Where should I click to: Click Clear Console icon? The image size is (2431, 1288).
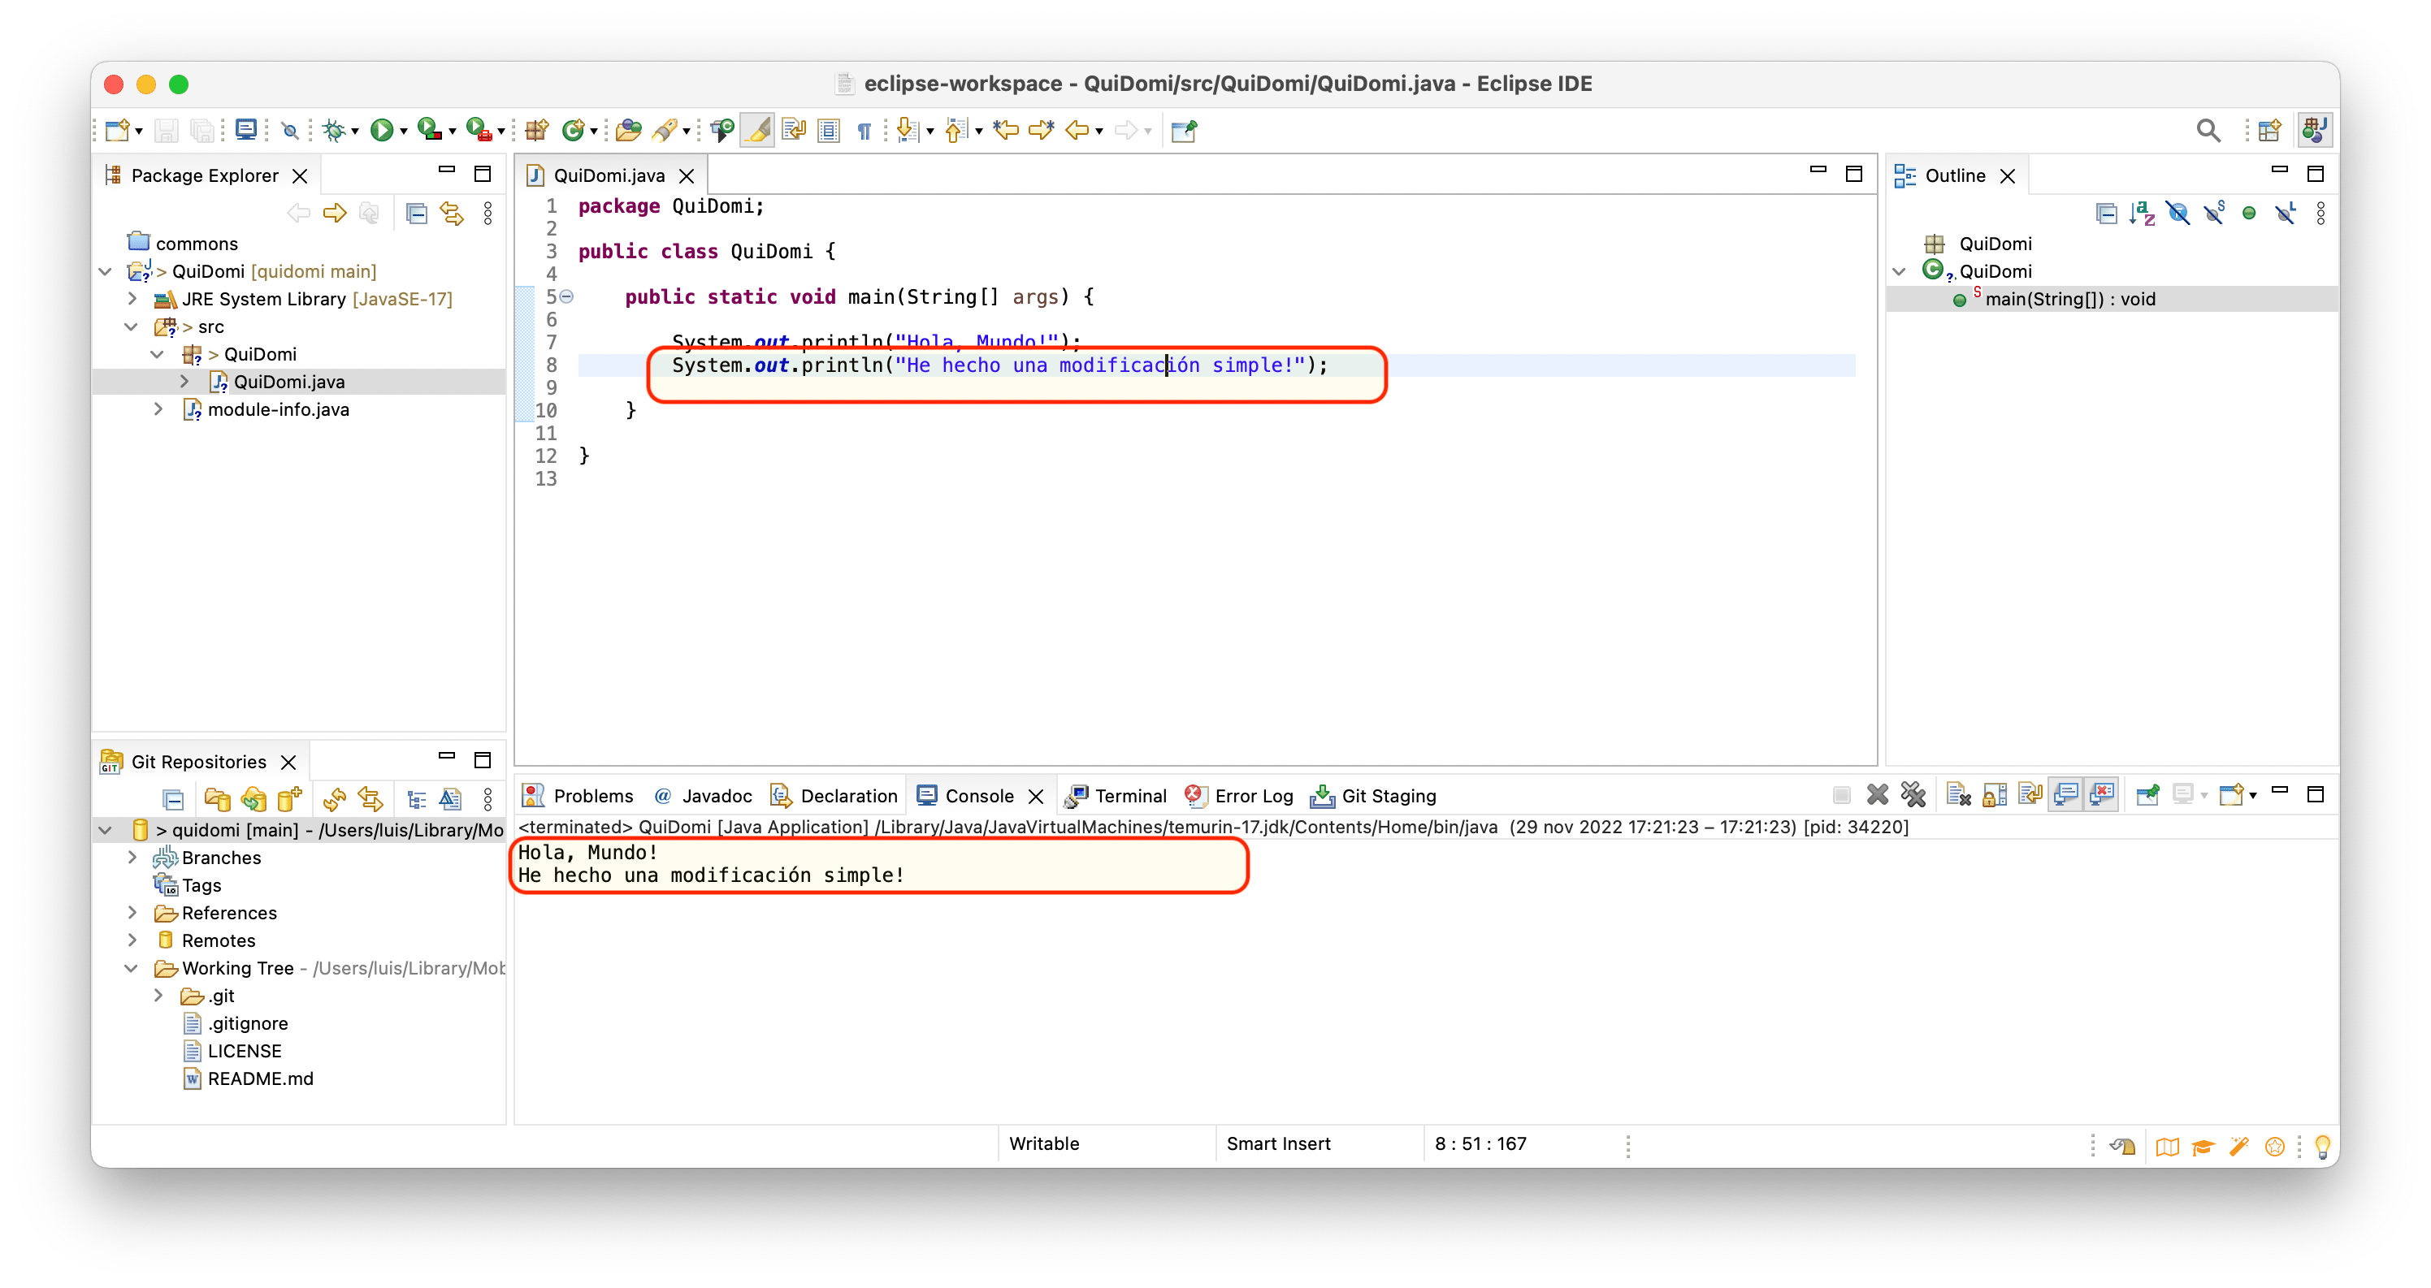pyautogui.click(x=1958, y=795)
